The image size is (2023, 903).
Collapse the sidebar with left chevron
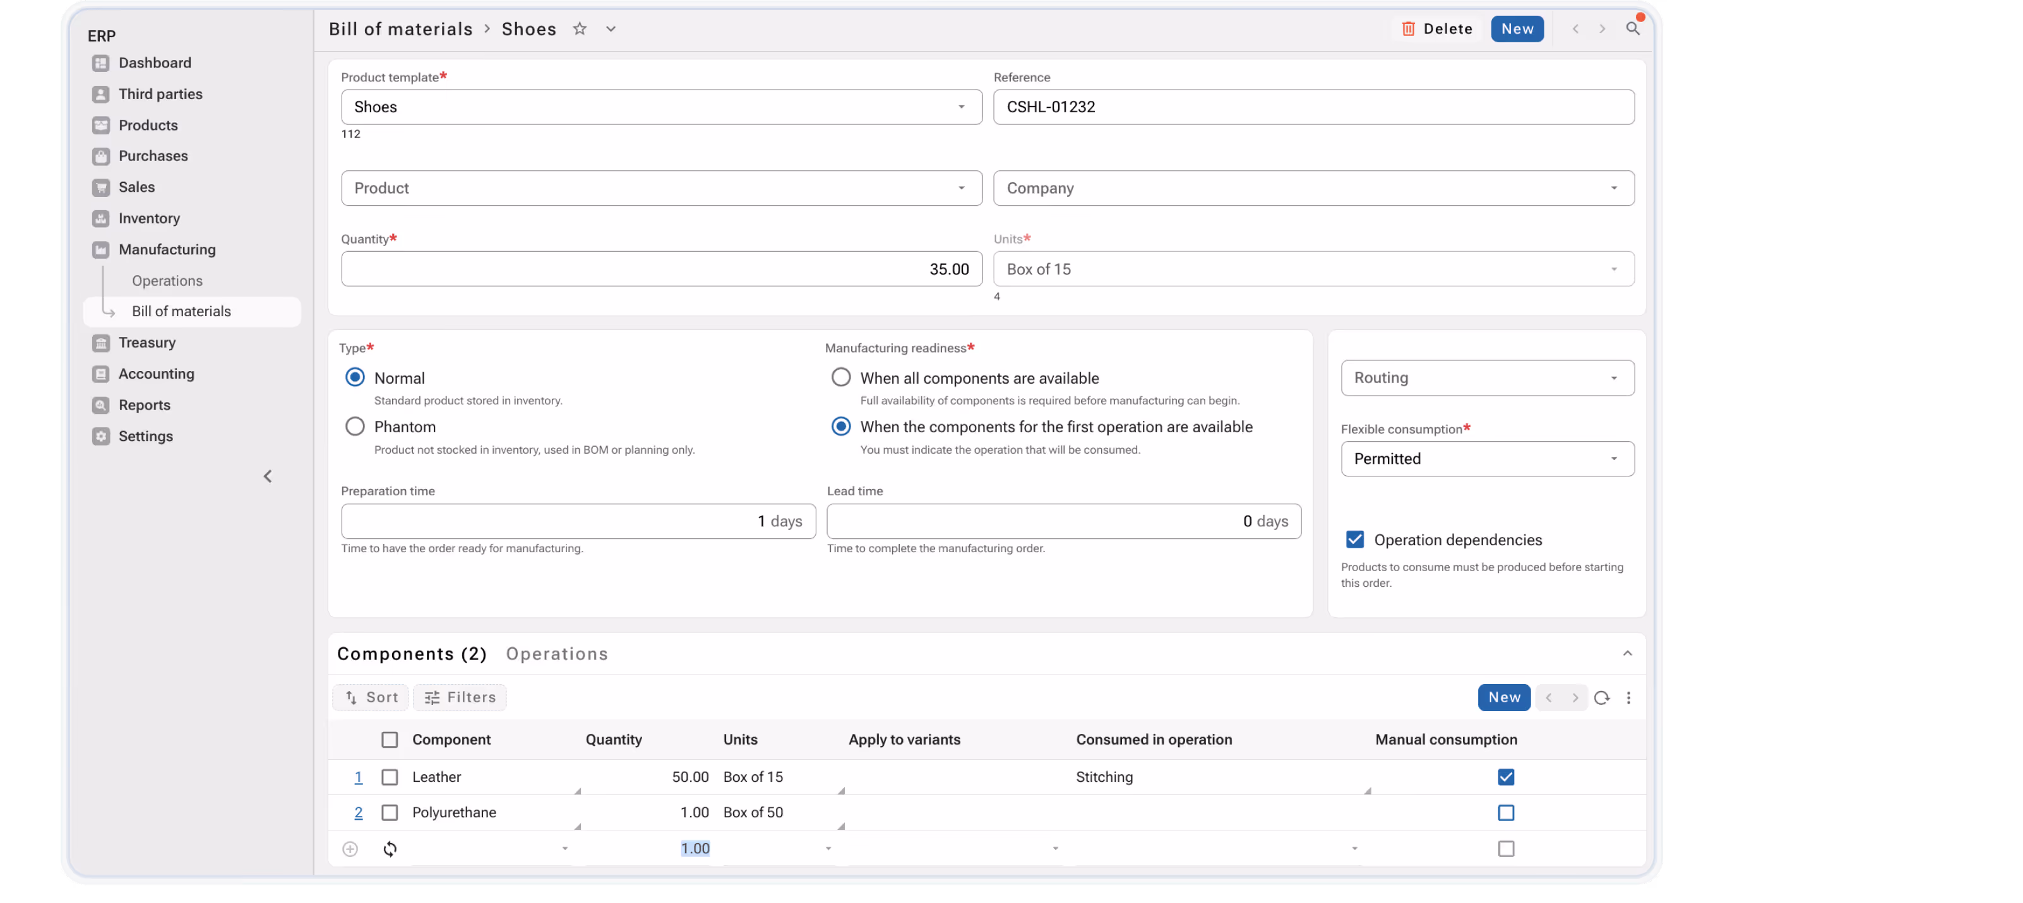point(268,476)
